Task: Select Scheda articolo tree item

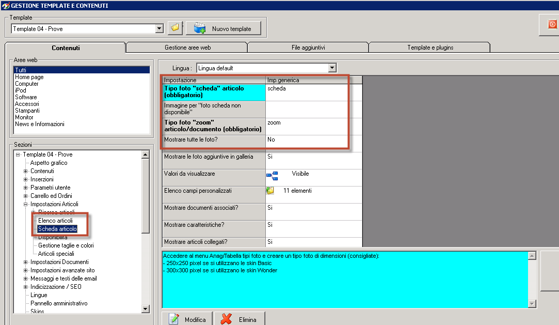Action: [57, 229]
